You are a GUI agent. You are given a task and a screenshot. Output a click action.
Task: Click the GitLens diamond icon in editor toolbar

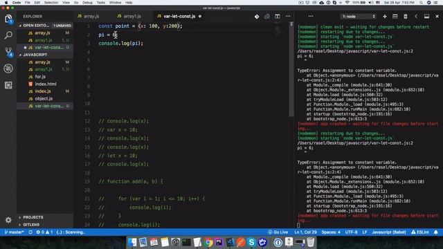point(257,17)
